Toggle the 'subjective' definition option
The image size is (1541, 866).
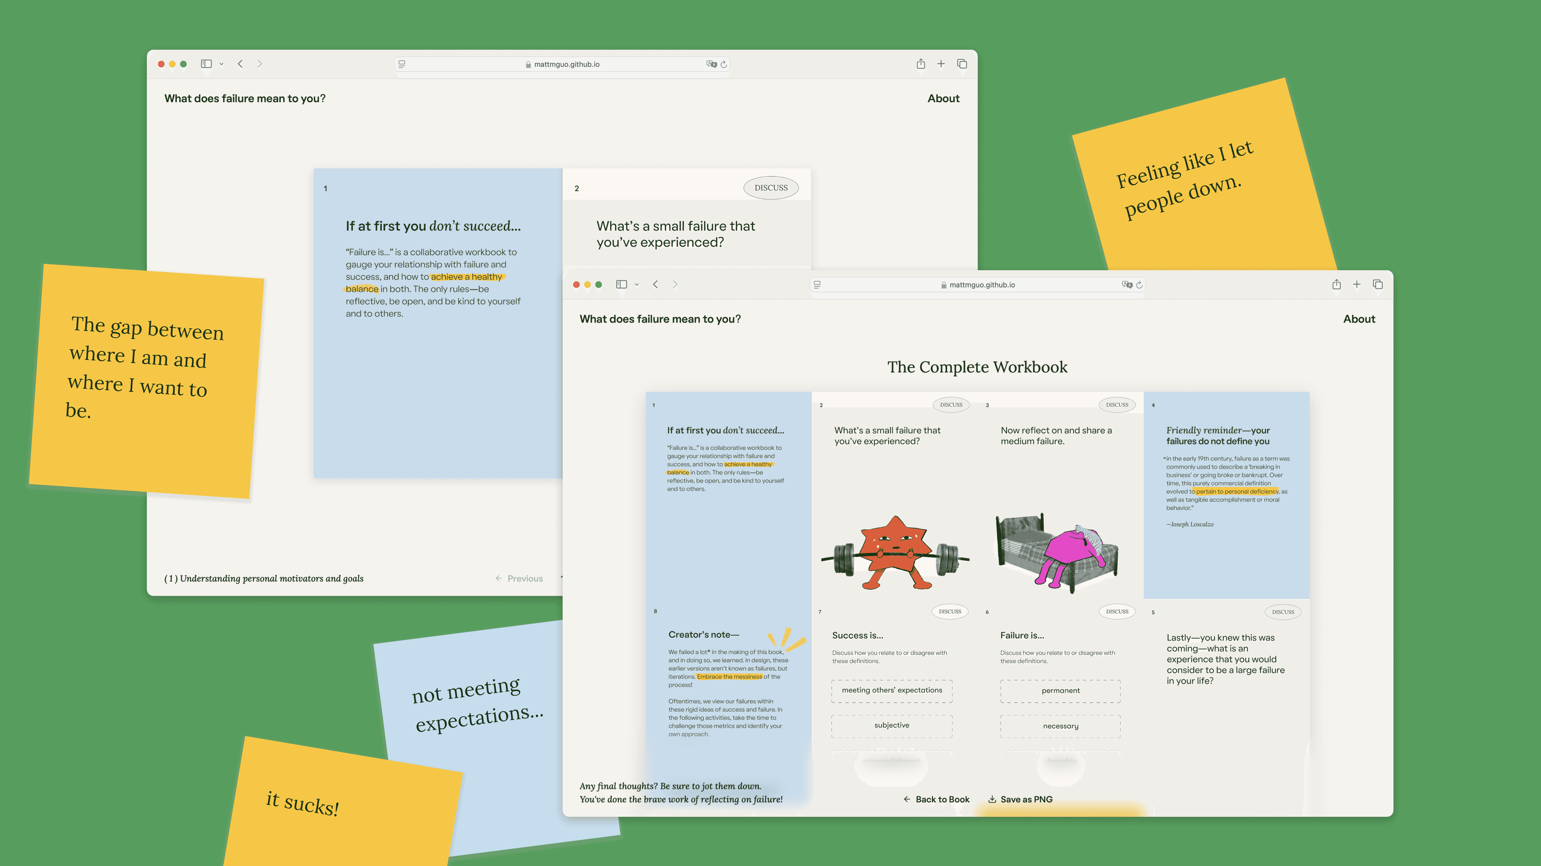point(891,725)
